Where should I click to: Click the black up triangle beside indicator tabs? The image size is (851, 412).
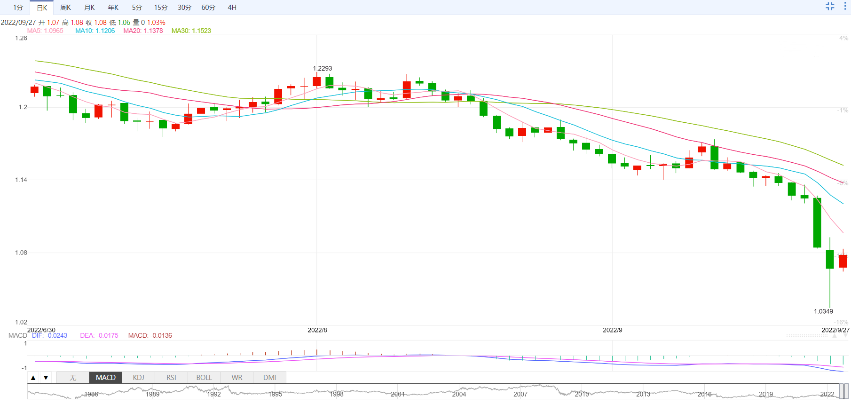coord(33,378)
